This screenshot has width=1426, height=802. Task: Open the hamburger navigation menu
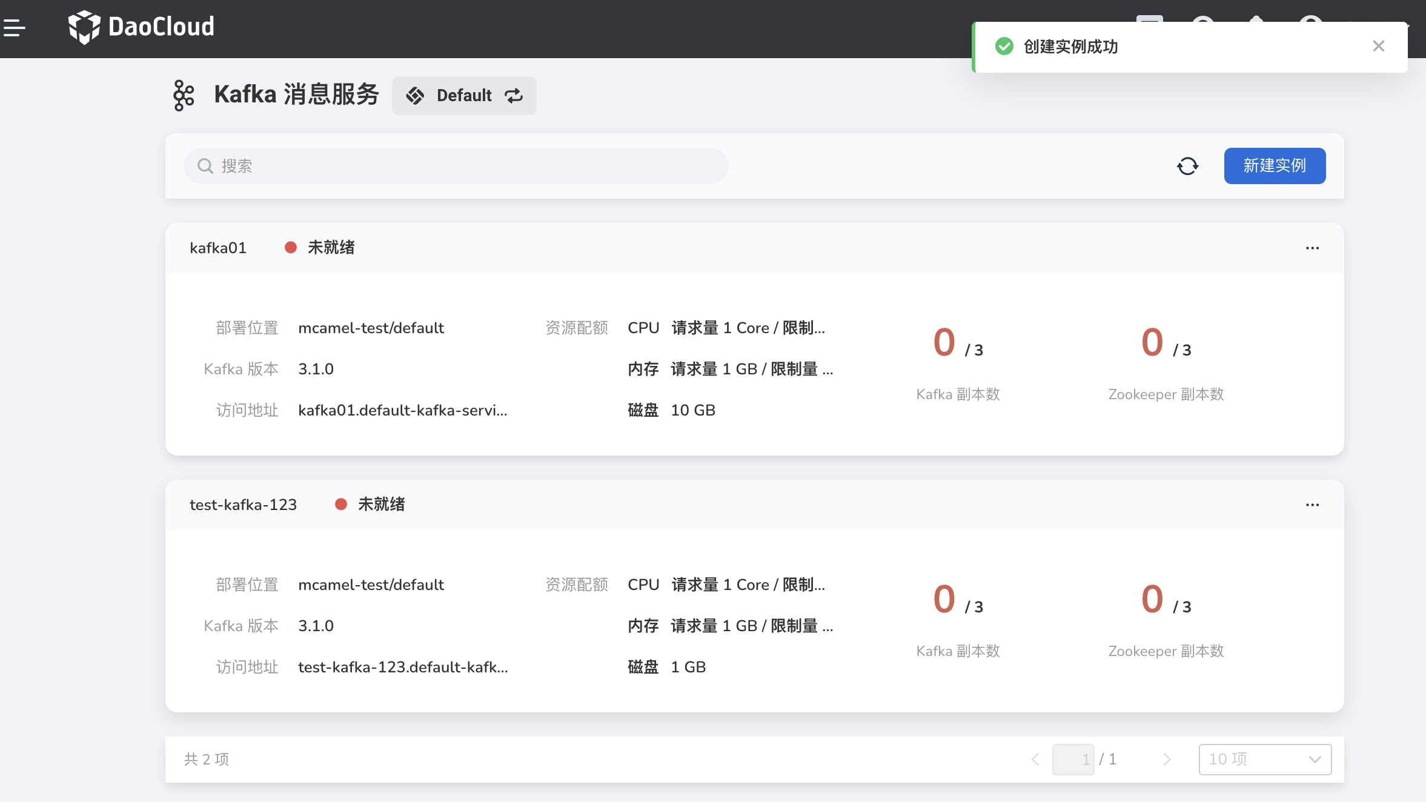click(14, 27)
